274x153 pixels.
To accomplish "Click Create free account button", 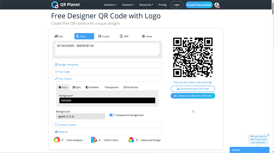I will coord(199,5).
